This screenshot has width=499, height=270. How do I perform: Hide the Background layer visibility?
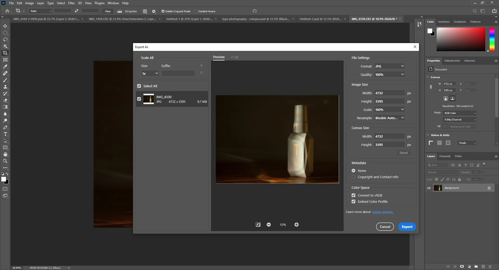(429, 188)
